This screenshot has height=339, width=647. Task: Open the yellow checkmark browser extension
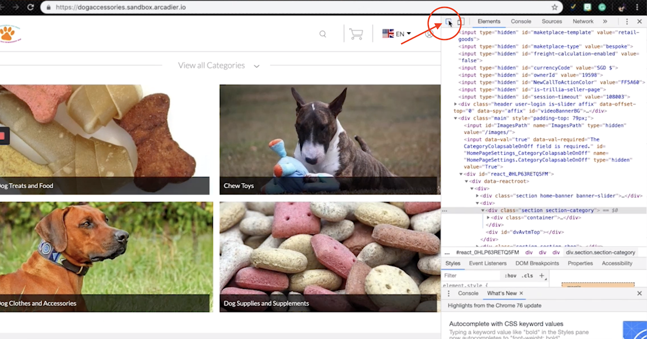click(573, 7)
